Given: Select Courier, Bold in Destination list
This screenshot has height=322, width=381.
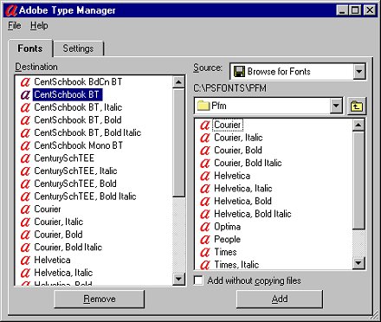Looking at the screenshot, I should 58,235.
